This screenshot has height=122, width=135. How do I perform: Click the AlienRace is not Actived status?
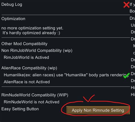click(27, 82)
